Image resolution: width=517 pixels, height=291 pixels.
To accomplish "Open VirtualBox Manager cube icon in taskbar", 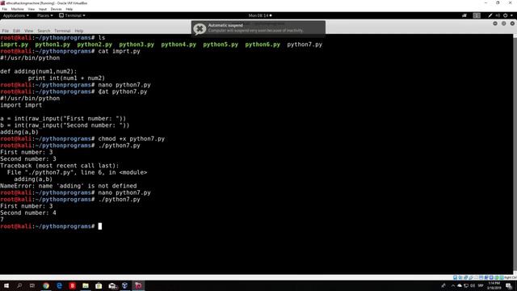I will click(x=125, y=285).
